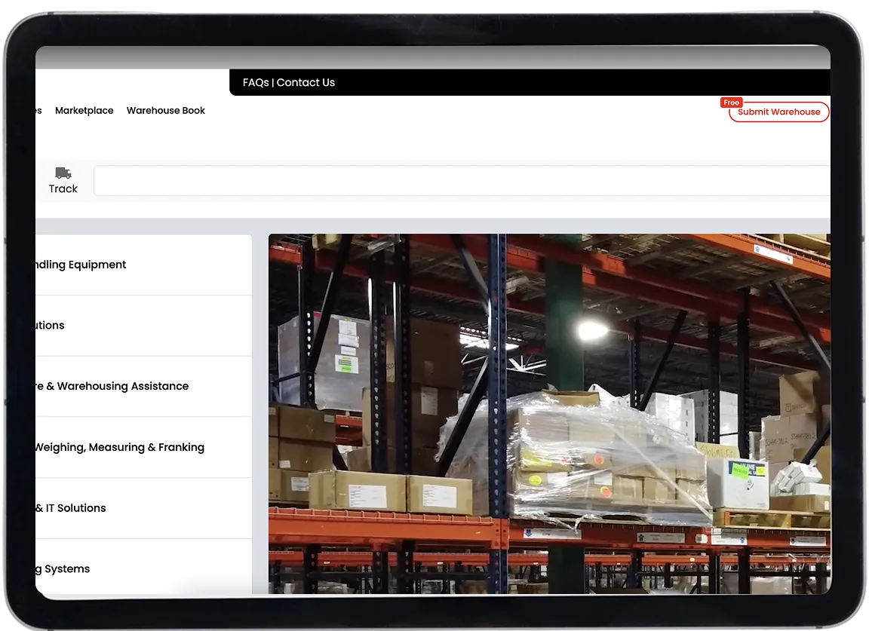The image size is (869, 631).
Task: Click the empty black bar right of Contact Us
Action: [581, 83]
